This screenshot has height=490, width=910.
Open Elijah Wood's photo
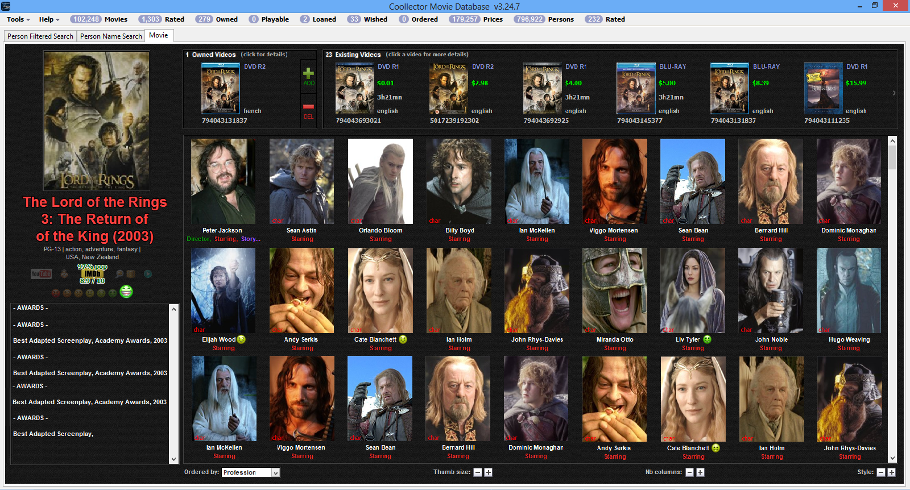[223, 290]
